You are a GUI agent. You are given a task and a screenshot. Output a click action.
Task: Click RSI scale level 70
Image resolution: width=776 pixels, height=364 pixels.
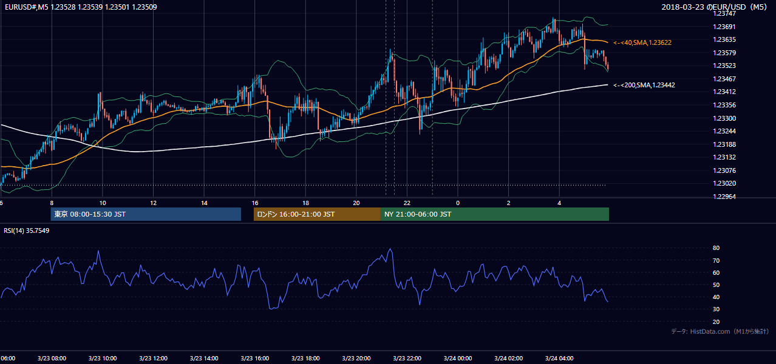716,260
